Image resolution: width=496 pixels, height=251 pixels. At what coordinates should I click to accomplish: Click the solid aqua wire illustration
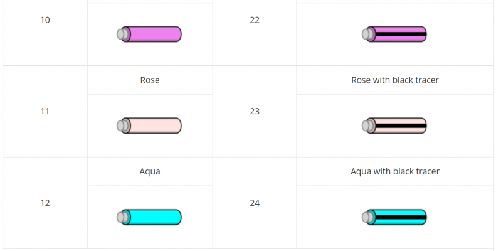click(151, 217)
